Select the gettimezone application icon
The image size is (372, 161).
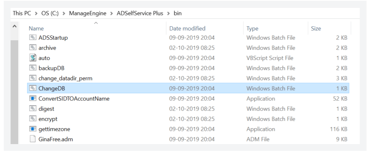coord(33,129)
